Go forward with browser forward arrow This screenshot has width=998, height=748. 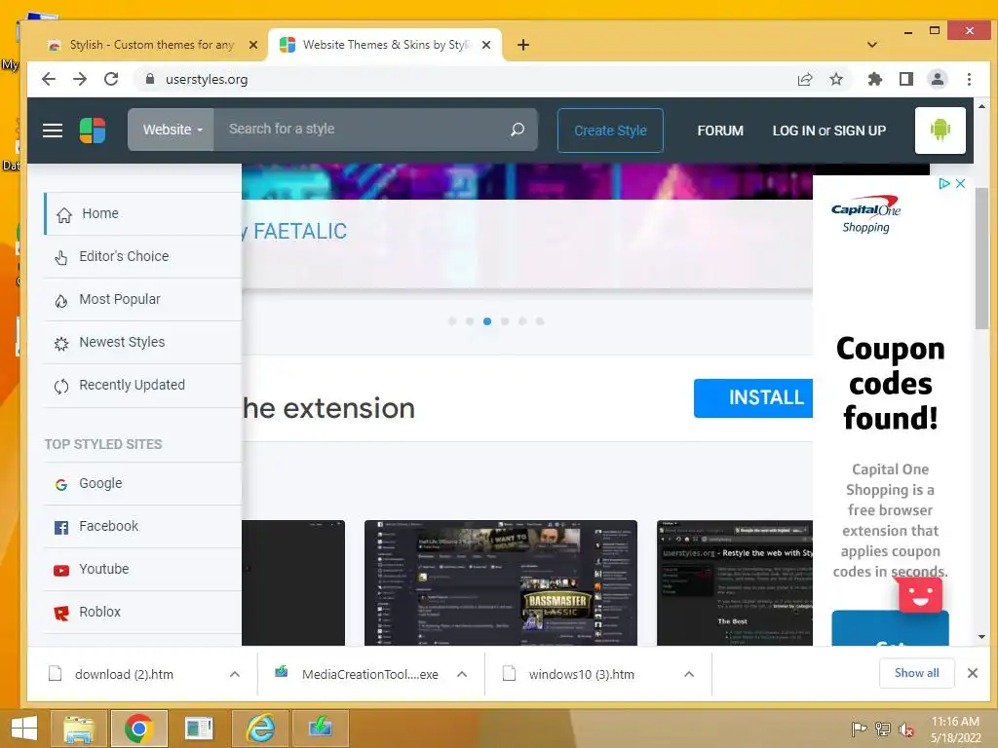tap(80, 79)
